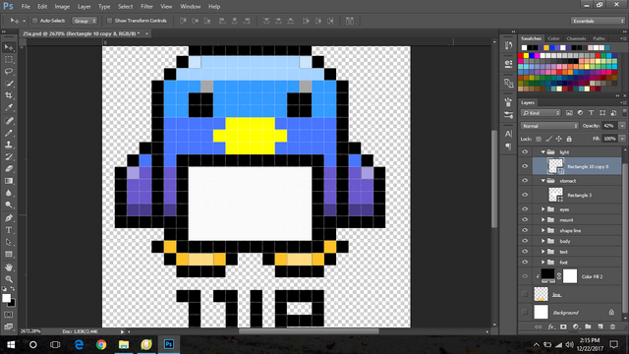
Task: Open the Normal blend mode dropdown
Action: click(549, 126)
